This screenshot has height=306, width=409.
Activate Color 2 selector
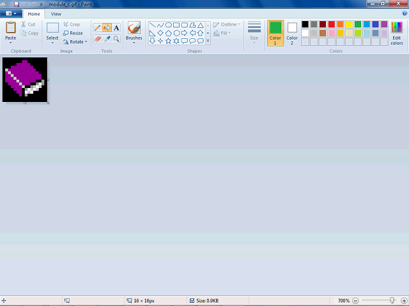(x=292, y=33)
